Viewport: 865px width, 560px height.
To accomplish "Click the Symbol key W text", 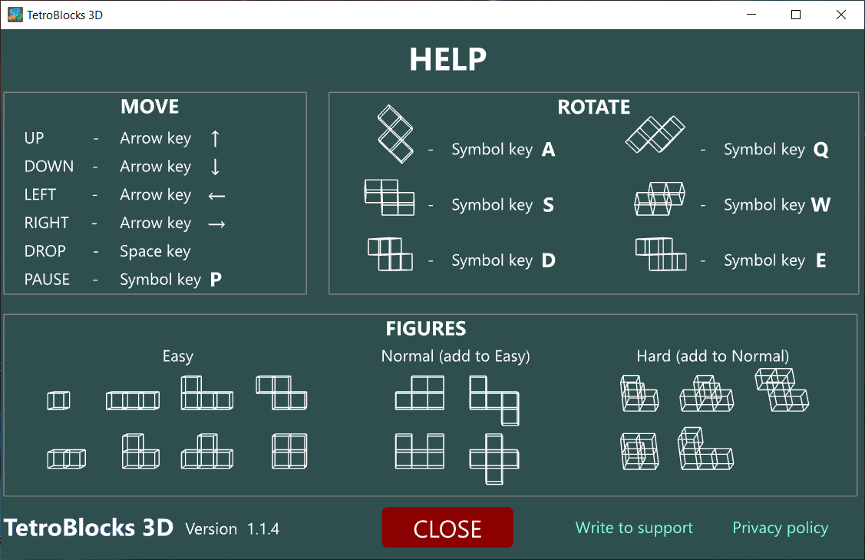I will 777,205.
